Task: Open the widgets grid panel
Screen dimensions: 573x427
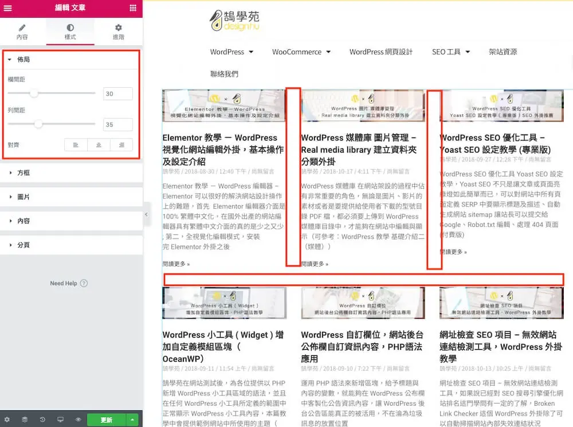Action: (133, 7)
